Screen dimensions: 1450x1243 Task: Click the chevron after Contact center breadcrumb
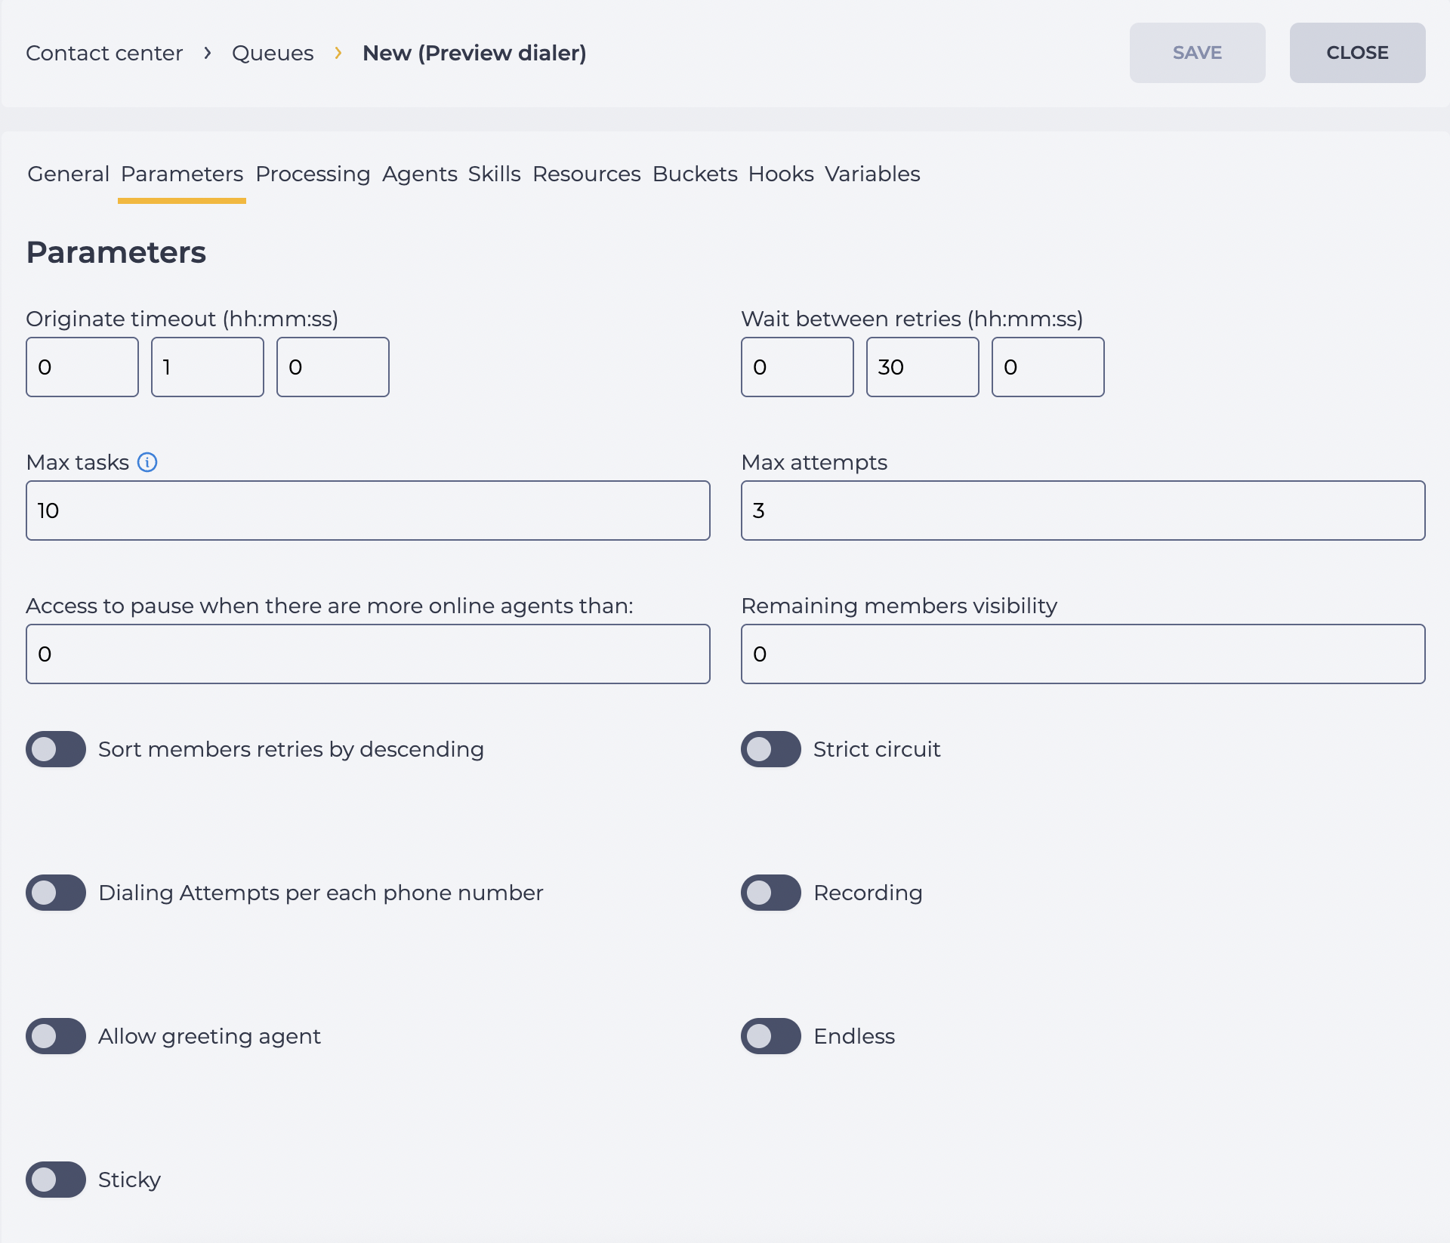pos(207,53)
